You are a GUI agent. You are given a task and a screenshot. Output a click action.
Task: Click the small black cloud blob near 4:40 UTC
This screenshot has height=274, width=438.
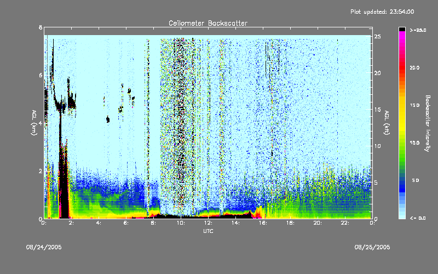click(x=108, y=119)
